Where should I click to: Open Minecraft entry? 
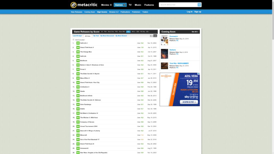tap(84, 135)
